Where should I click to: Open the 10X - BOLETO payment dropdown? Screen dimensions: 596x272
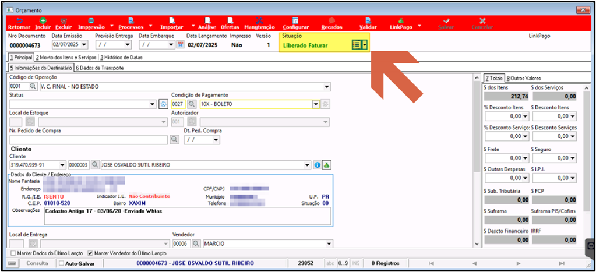[316, 104]
